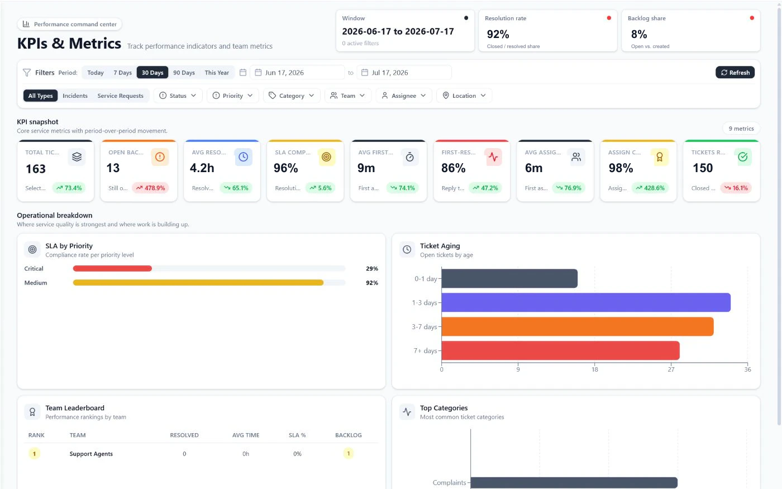Click the Support Agents team row
The width and height of the screenshot is (782, 489).
coord(201,454)
